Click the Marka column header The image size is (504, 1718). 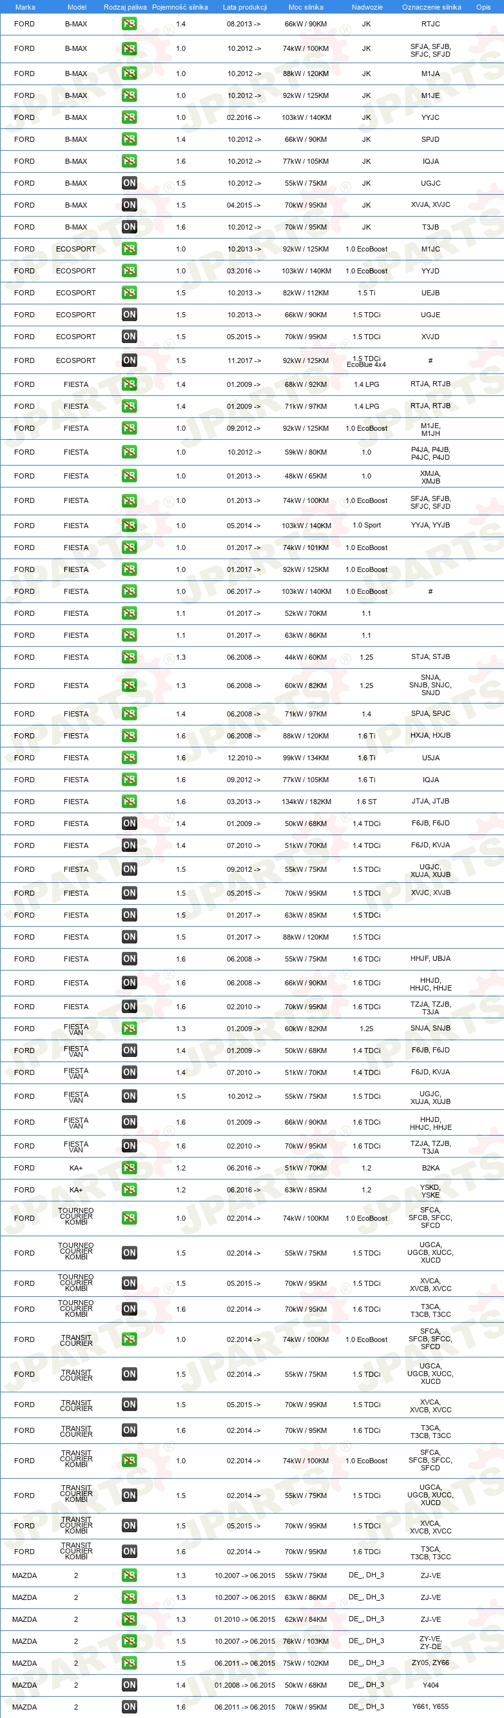pos(24,7)
